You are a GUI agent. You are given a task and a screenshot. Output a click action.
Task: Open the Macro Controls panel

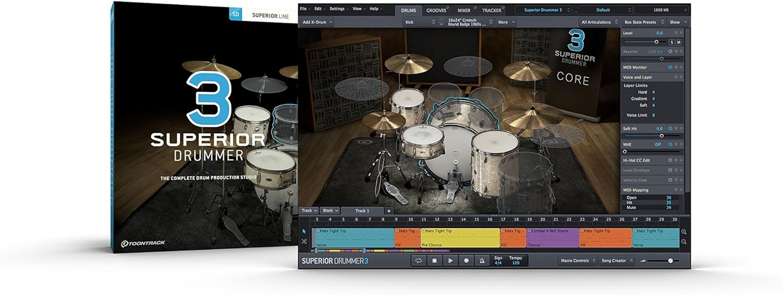tap(577, 261)
